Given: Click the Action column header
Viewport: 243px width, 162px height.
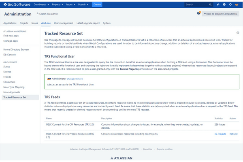Looking at the screenshot, I should [x=232, y=118].
